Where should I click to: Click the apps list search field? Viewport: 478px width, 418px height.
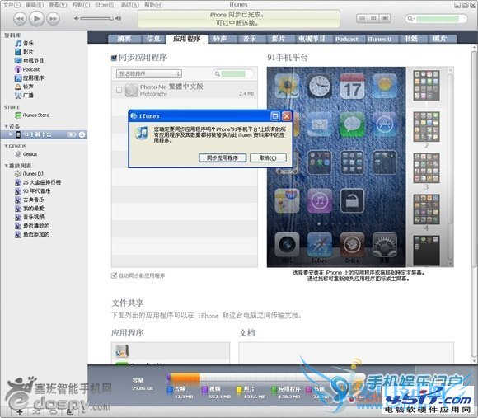tap(233, 73)
